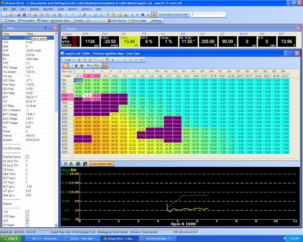This screenshot has height=242, width=303.
Task: Expand the flag 1 dropdown arrow
Action: [x=92, y=66]
